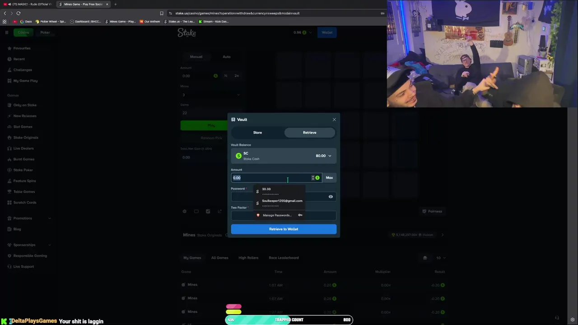Open Challenges in sidebar
Viewport: 578px width, 325px height.
23,70
